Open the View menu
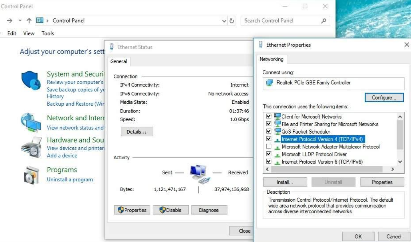The width and height of the screenshot is (411, 242). pyautogui.click(x=29, y=33)
